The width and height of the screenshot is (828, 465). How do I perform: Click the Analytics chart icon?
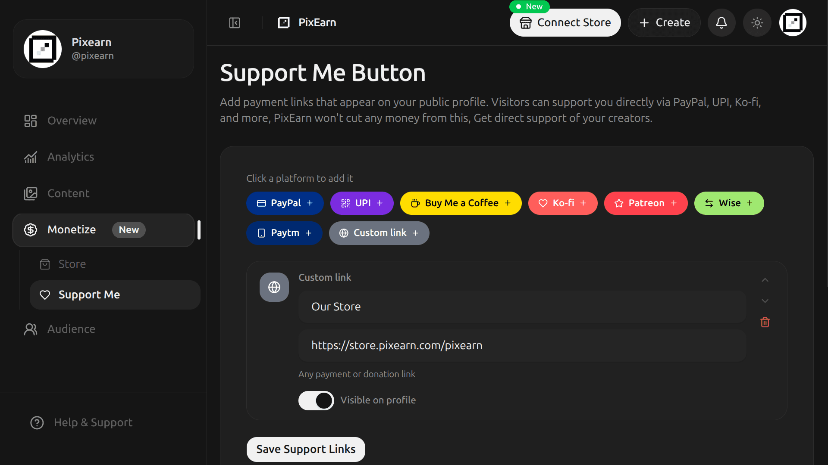[x=31, y=157]
